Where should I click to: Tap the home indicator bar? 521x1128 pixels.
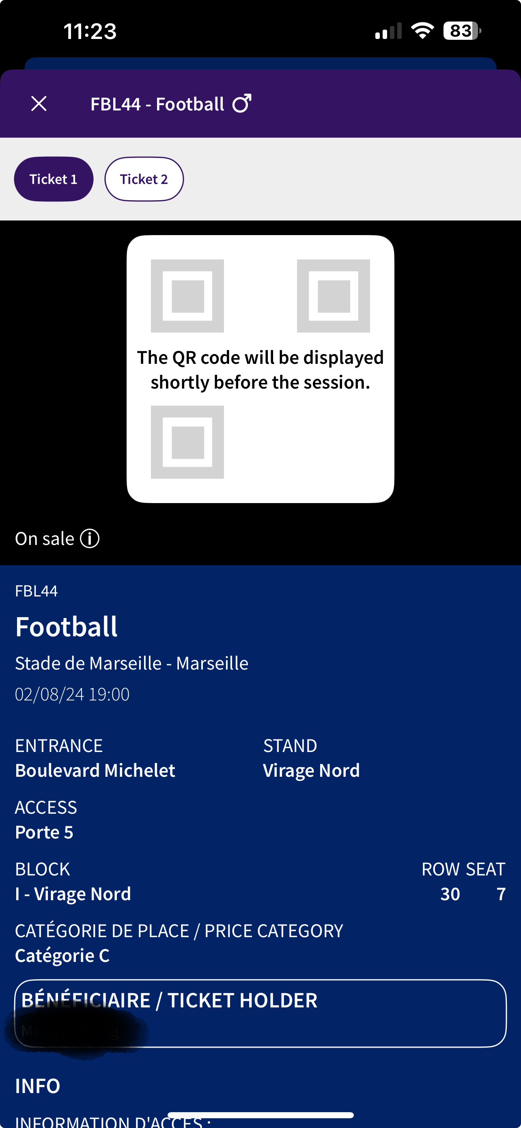[x=260, y=1115]
